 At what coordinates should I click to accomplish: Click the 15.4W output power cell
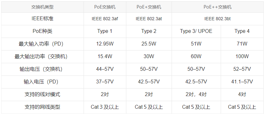click(x=105, y=57)
